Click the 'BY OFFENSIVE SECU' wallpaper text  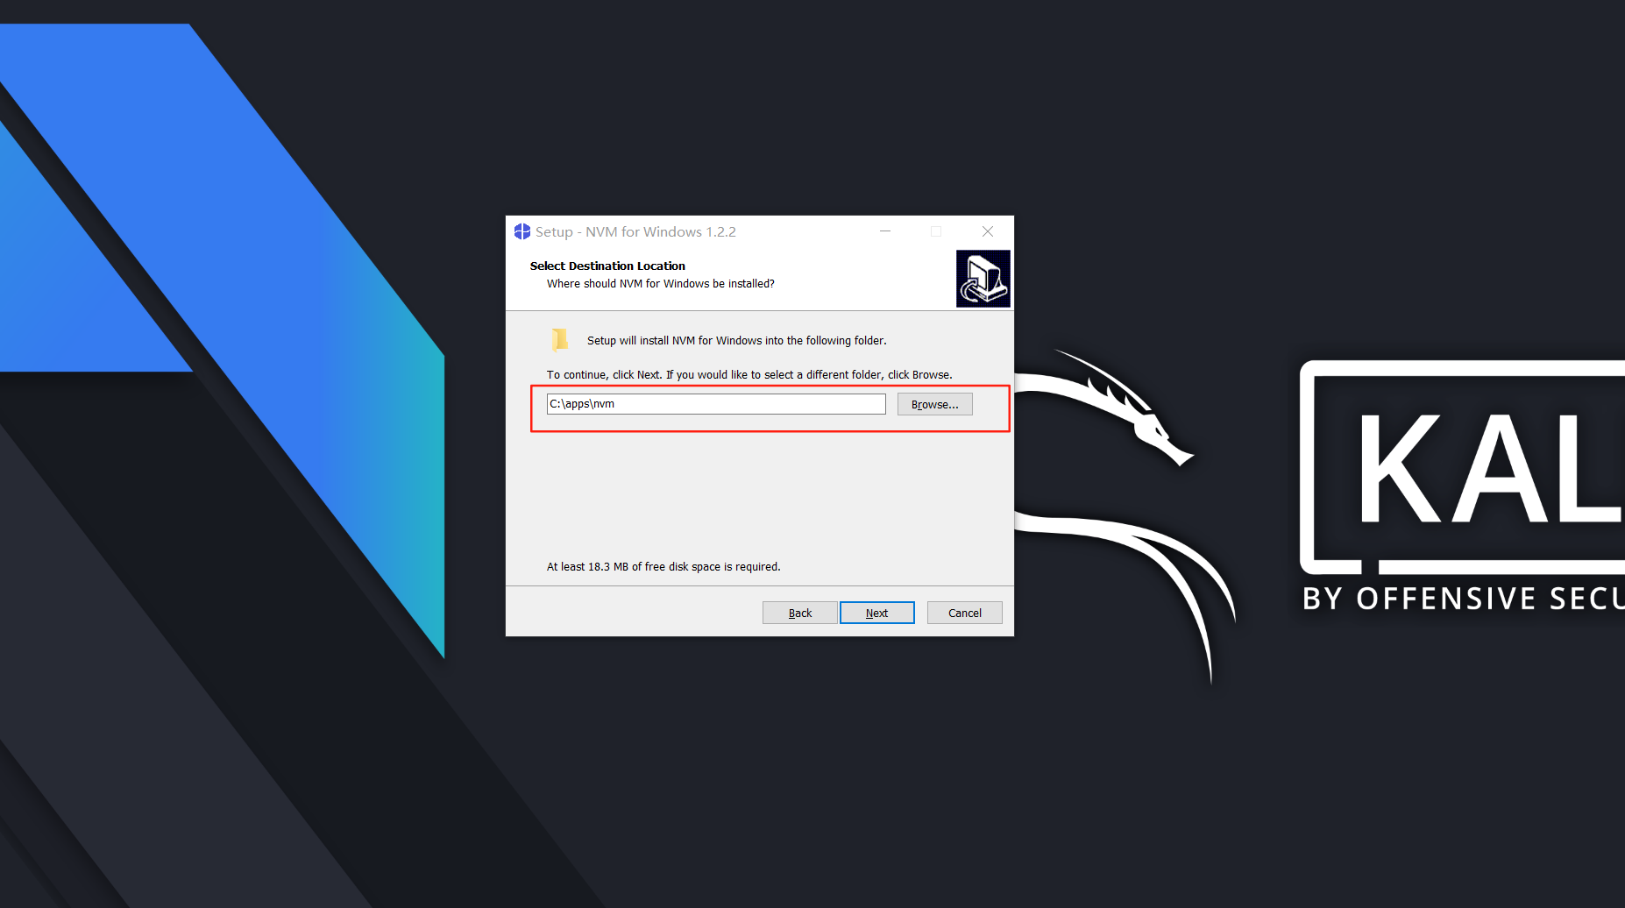(x=1464, y=599)
